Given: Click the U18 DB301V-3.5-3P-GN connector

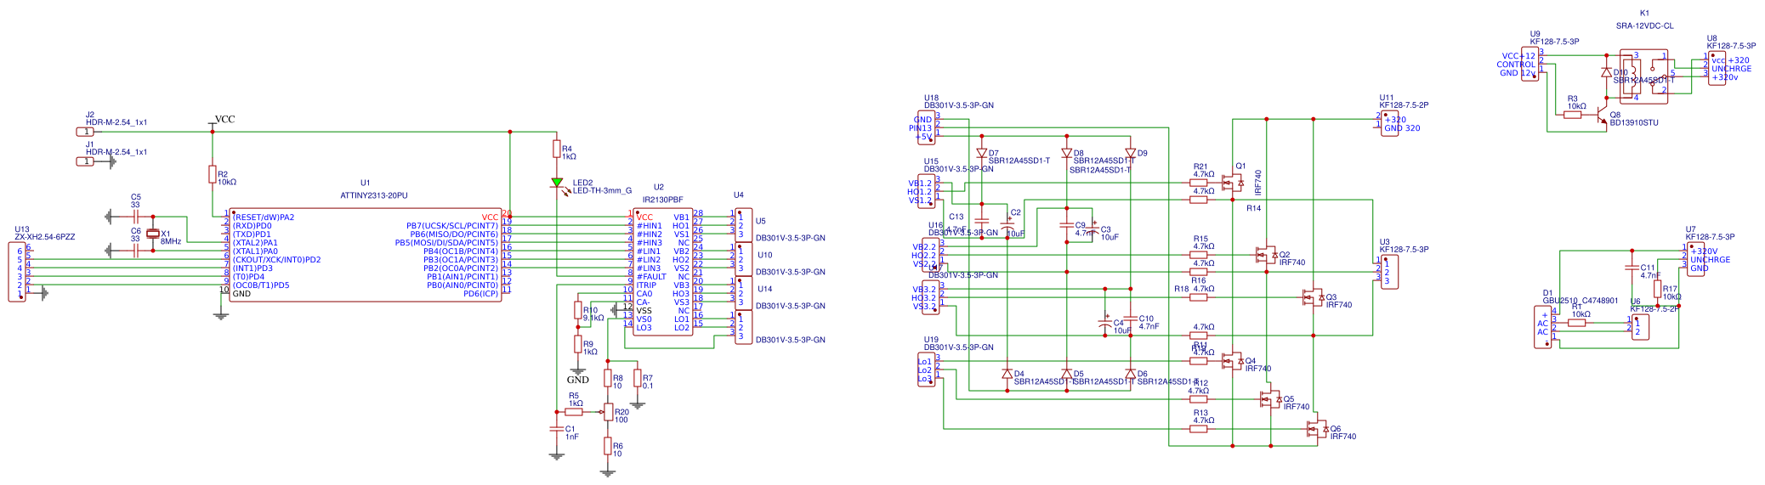Looking at the screenshot, I should 926,127.
